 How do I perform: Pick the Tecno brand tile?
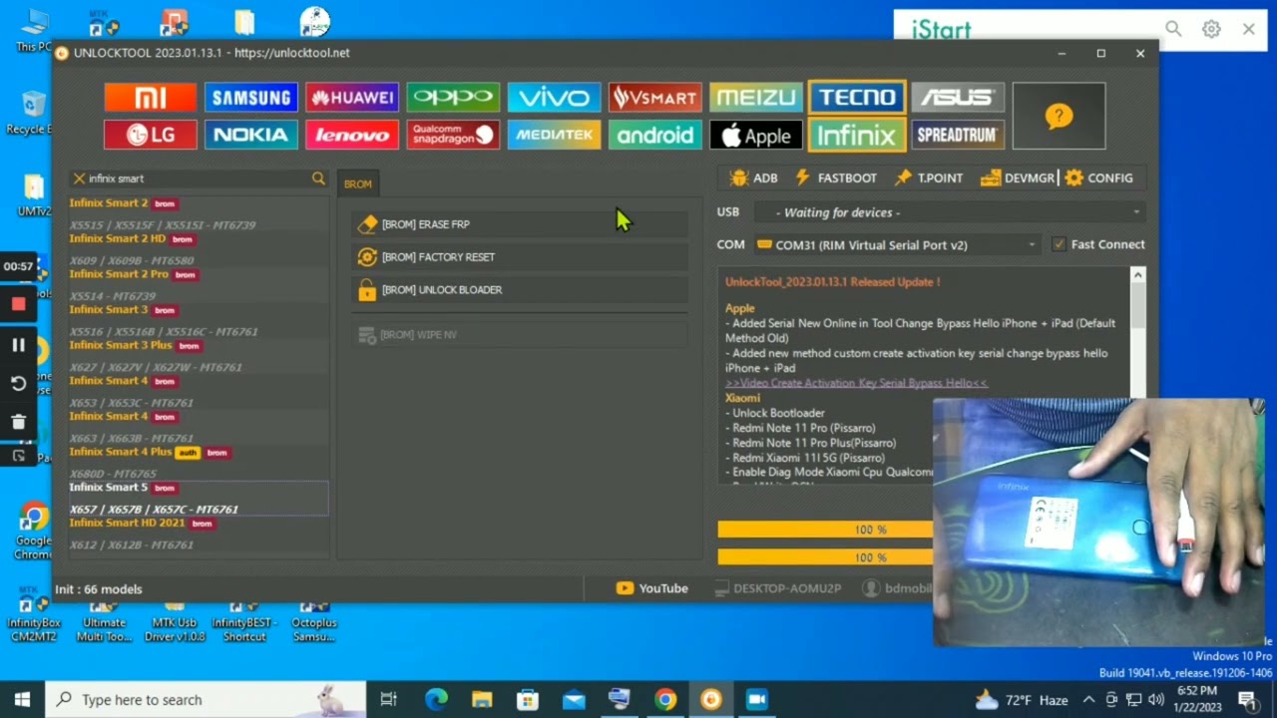pos(857,97)
